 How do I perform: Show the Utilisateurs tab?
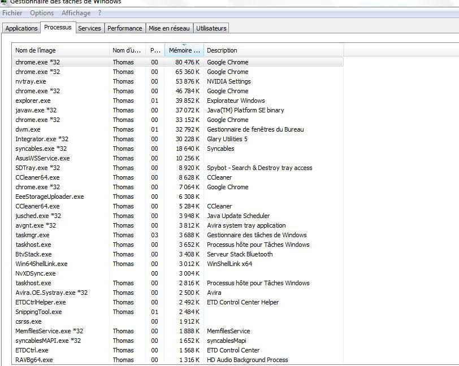click(211, 28)
